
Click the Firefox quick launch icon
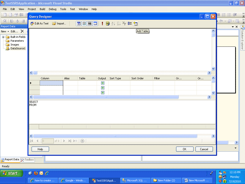pyautogui.click(x=36, y=173)
